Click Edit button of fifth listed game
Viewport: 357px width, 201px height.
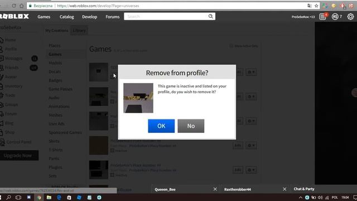[x=238, y=170]
